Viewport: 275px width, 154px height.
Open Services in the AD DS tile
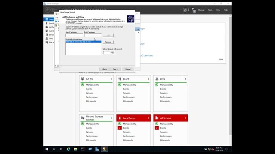tap(90, 93)
